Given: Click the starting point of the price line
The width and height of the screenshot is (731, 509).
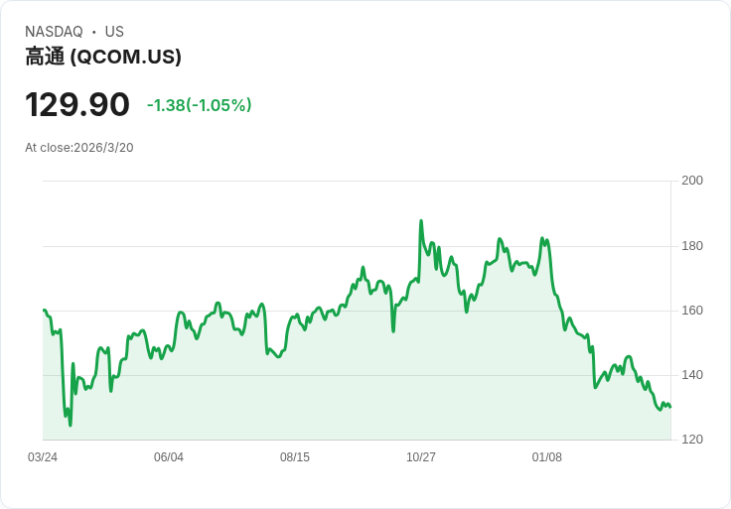Looking at the screenshot, I should (x=44, y=311).
